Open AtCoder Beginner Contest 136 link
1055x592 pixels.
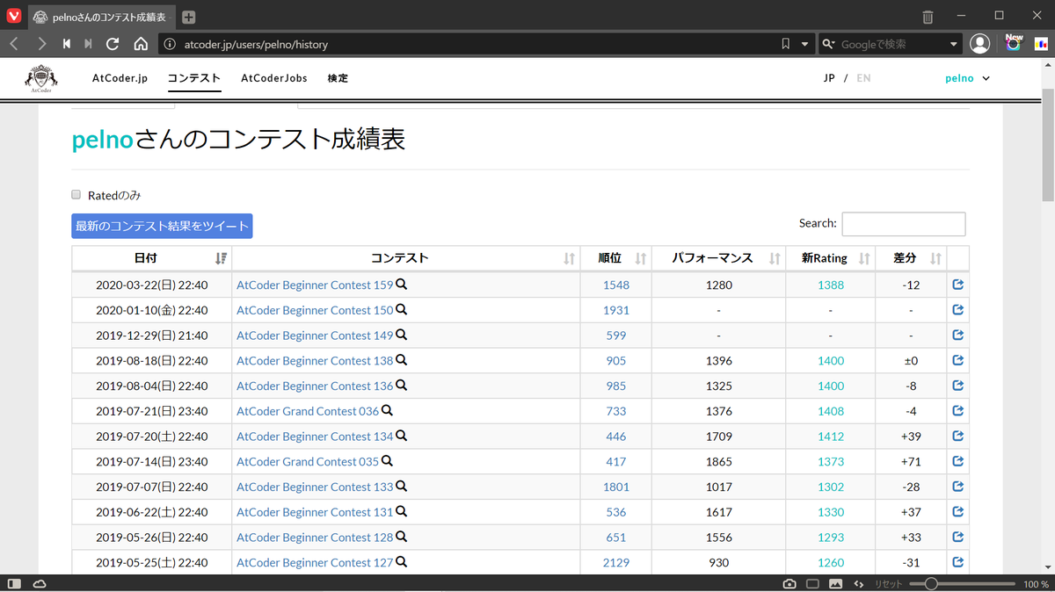click(315, 386)
